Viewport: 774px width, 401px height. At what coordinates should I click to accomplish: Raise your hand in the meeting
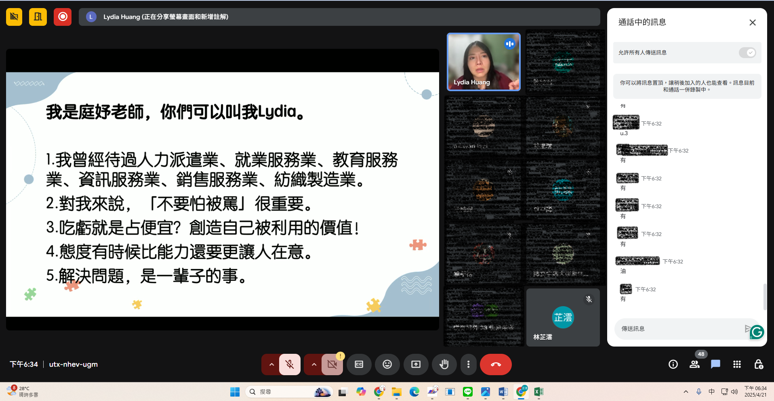(x=444, y=364)
